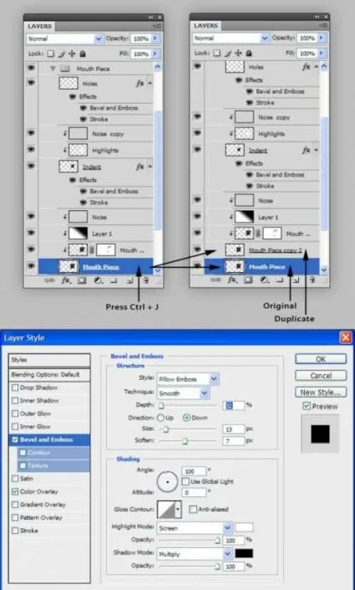Viewport: 355px width, 590px height.
Task: Click the New Style... button
Action: click(x=321, y=392)
